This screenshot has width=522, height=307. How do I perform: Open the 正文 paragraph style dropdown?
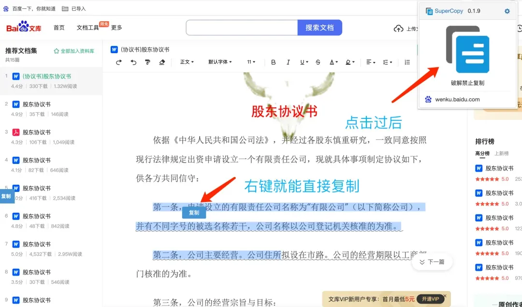(x=187, y=62)
